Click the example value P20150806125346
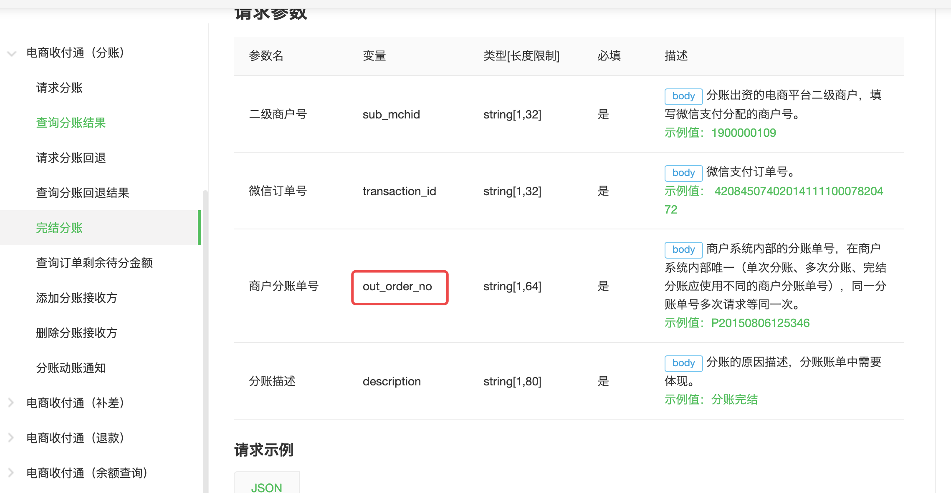The width and height of the screenshot is (951, 493). pyautogui.click(x=760, y=323)
